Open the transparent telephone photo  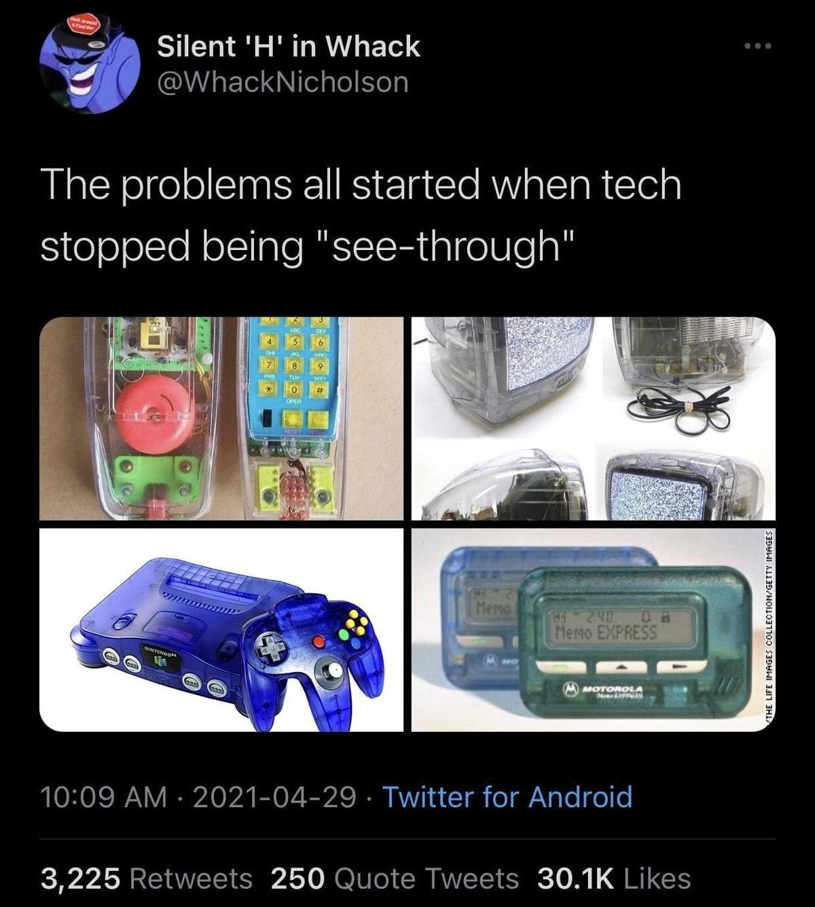tap(221, 419)
